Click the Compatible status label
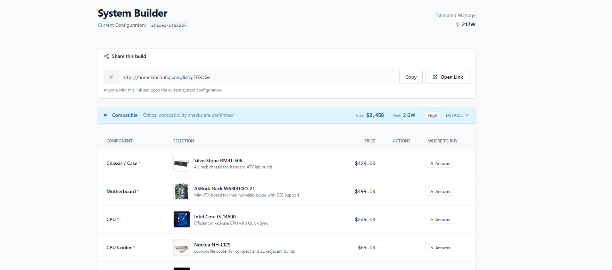This screenshot has width=612, height=270. click(x=125, y=115)
